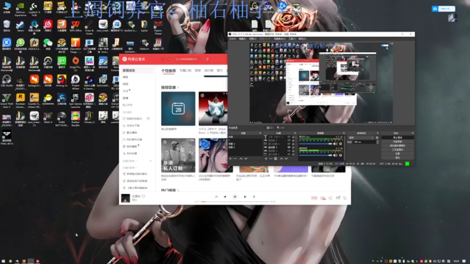470x264 pixels.
Task: Open the 文件 menu in OBS
Action: 233,39
